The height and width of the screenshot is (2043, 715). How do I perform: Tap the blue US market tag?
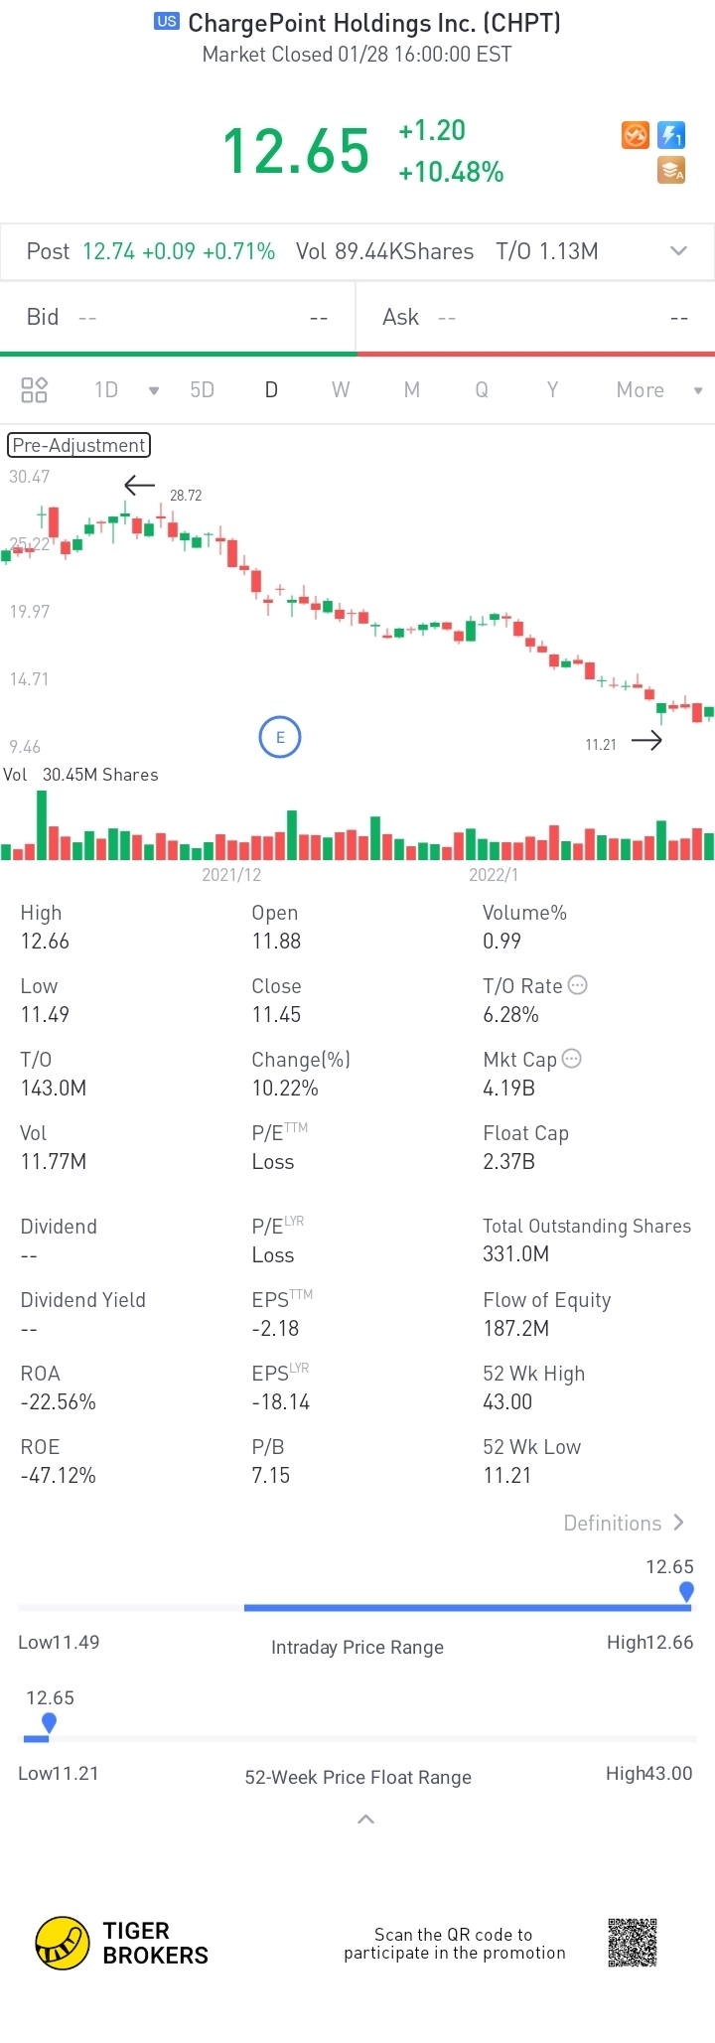click(167, 21)
